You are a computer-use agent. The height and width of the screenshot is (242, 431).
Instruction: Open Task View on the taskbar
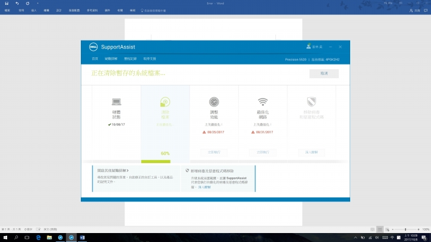[x=27, y=238]
